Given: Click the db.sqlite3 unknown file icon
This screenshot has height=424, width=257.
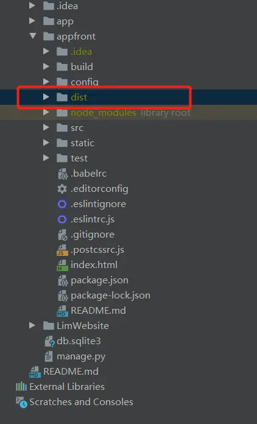Looking at the screenshot, I should click(x=50, y=341).
